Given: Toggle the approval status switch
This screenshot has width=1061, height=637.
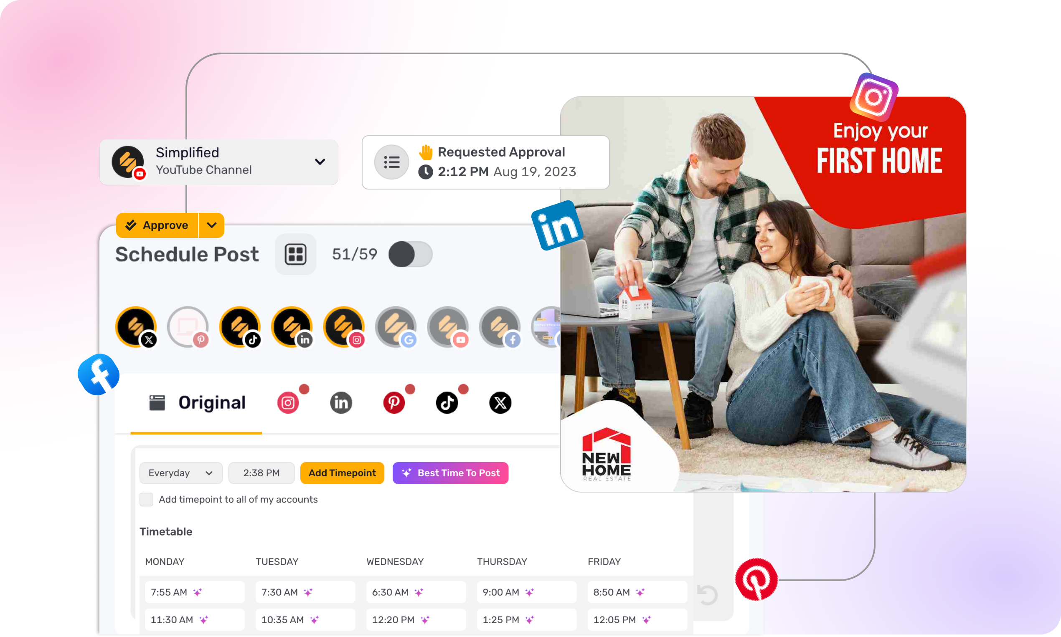Looking at the screenshot, I should pos(411,254).
